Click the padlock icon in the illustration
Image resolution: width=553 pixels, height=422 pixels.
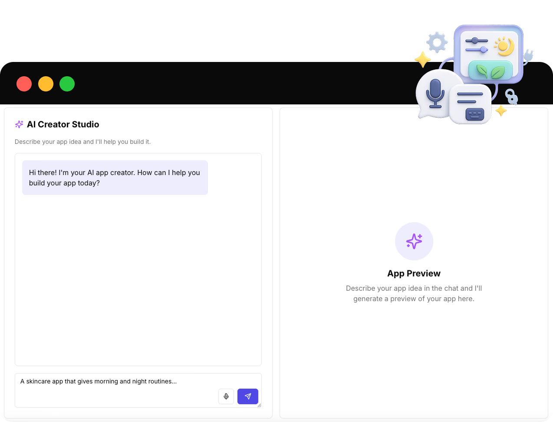tap(512, 97)
